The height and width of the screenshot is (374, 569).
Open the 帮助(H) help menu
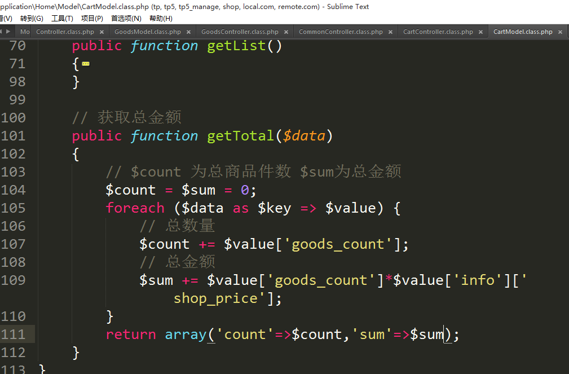coord(161,19)
